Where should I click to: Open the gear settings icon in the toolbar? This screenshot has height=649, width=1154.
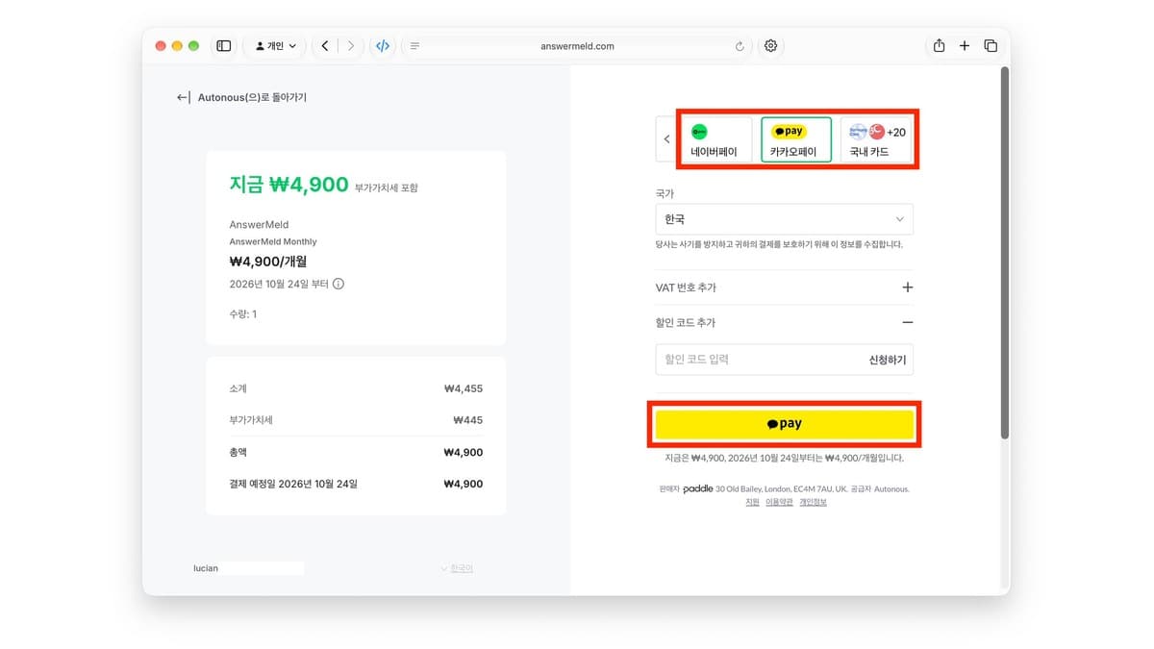pyautogui.click(x=770, y=45)
